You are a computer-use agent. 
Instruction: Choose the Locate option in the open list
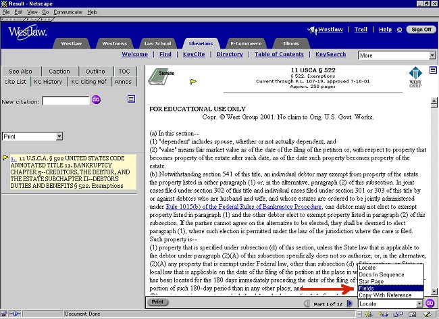390,268
